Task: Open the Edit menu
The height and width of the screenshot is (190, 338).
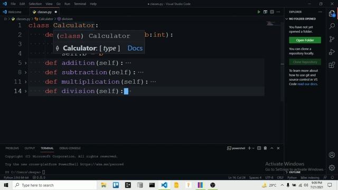Action: (22, 4)
